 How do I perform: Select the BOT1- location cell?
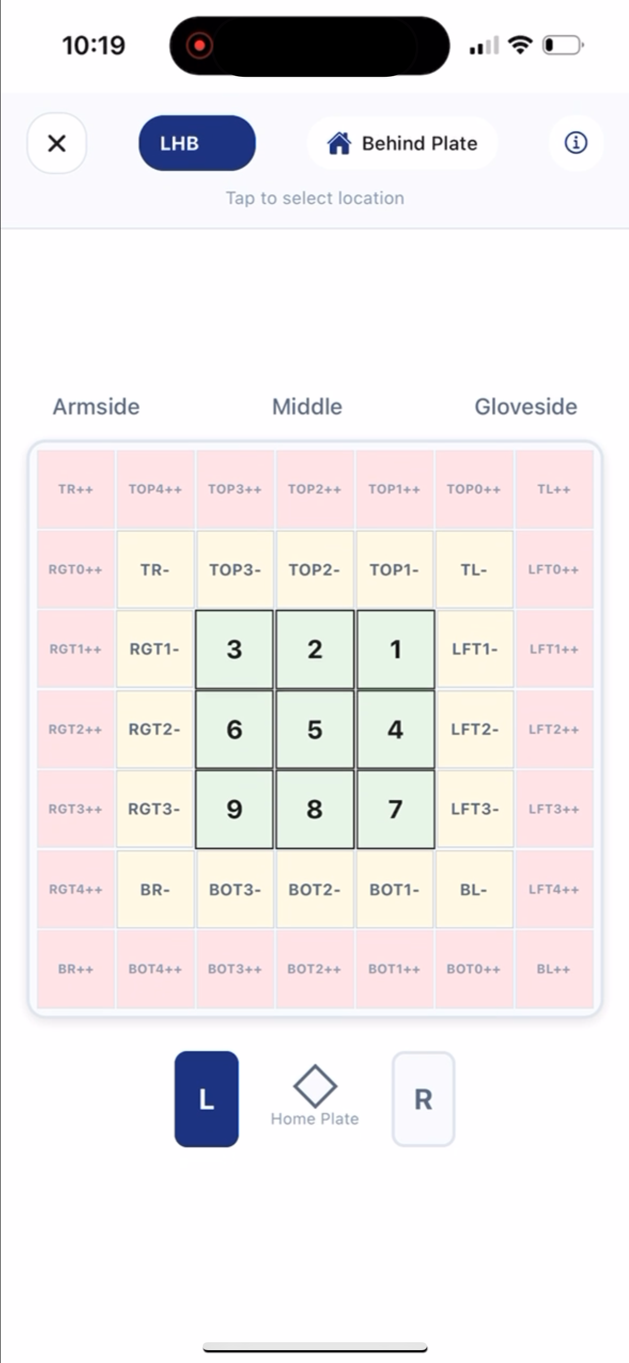click(395, 889)
